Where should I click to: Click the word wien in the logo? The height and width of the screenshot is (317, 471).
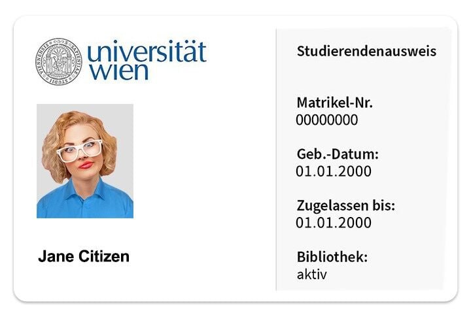[x=118, y=71]
